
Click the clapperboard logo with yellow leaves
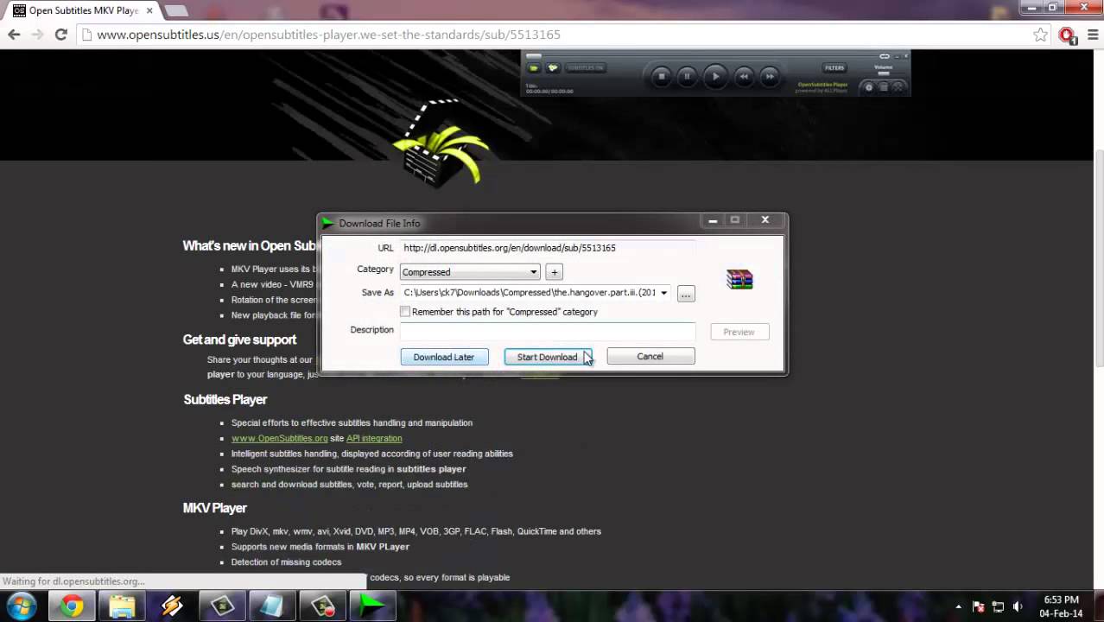tap(442, 143)
